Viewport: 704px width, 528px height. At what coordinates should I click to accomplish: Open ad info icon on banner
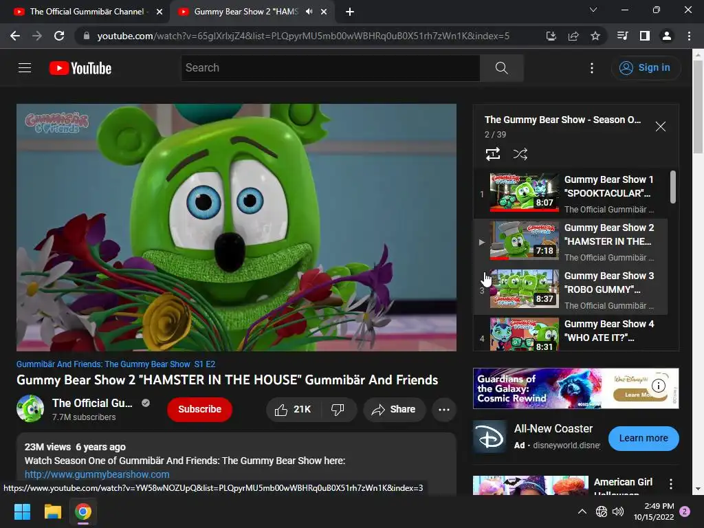658,385
